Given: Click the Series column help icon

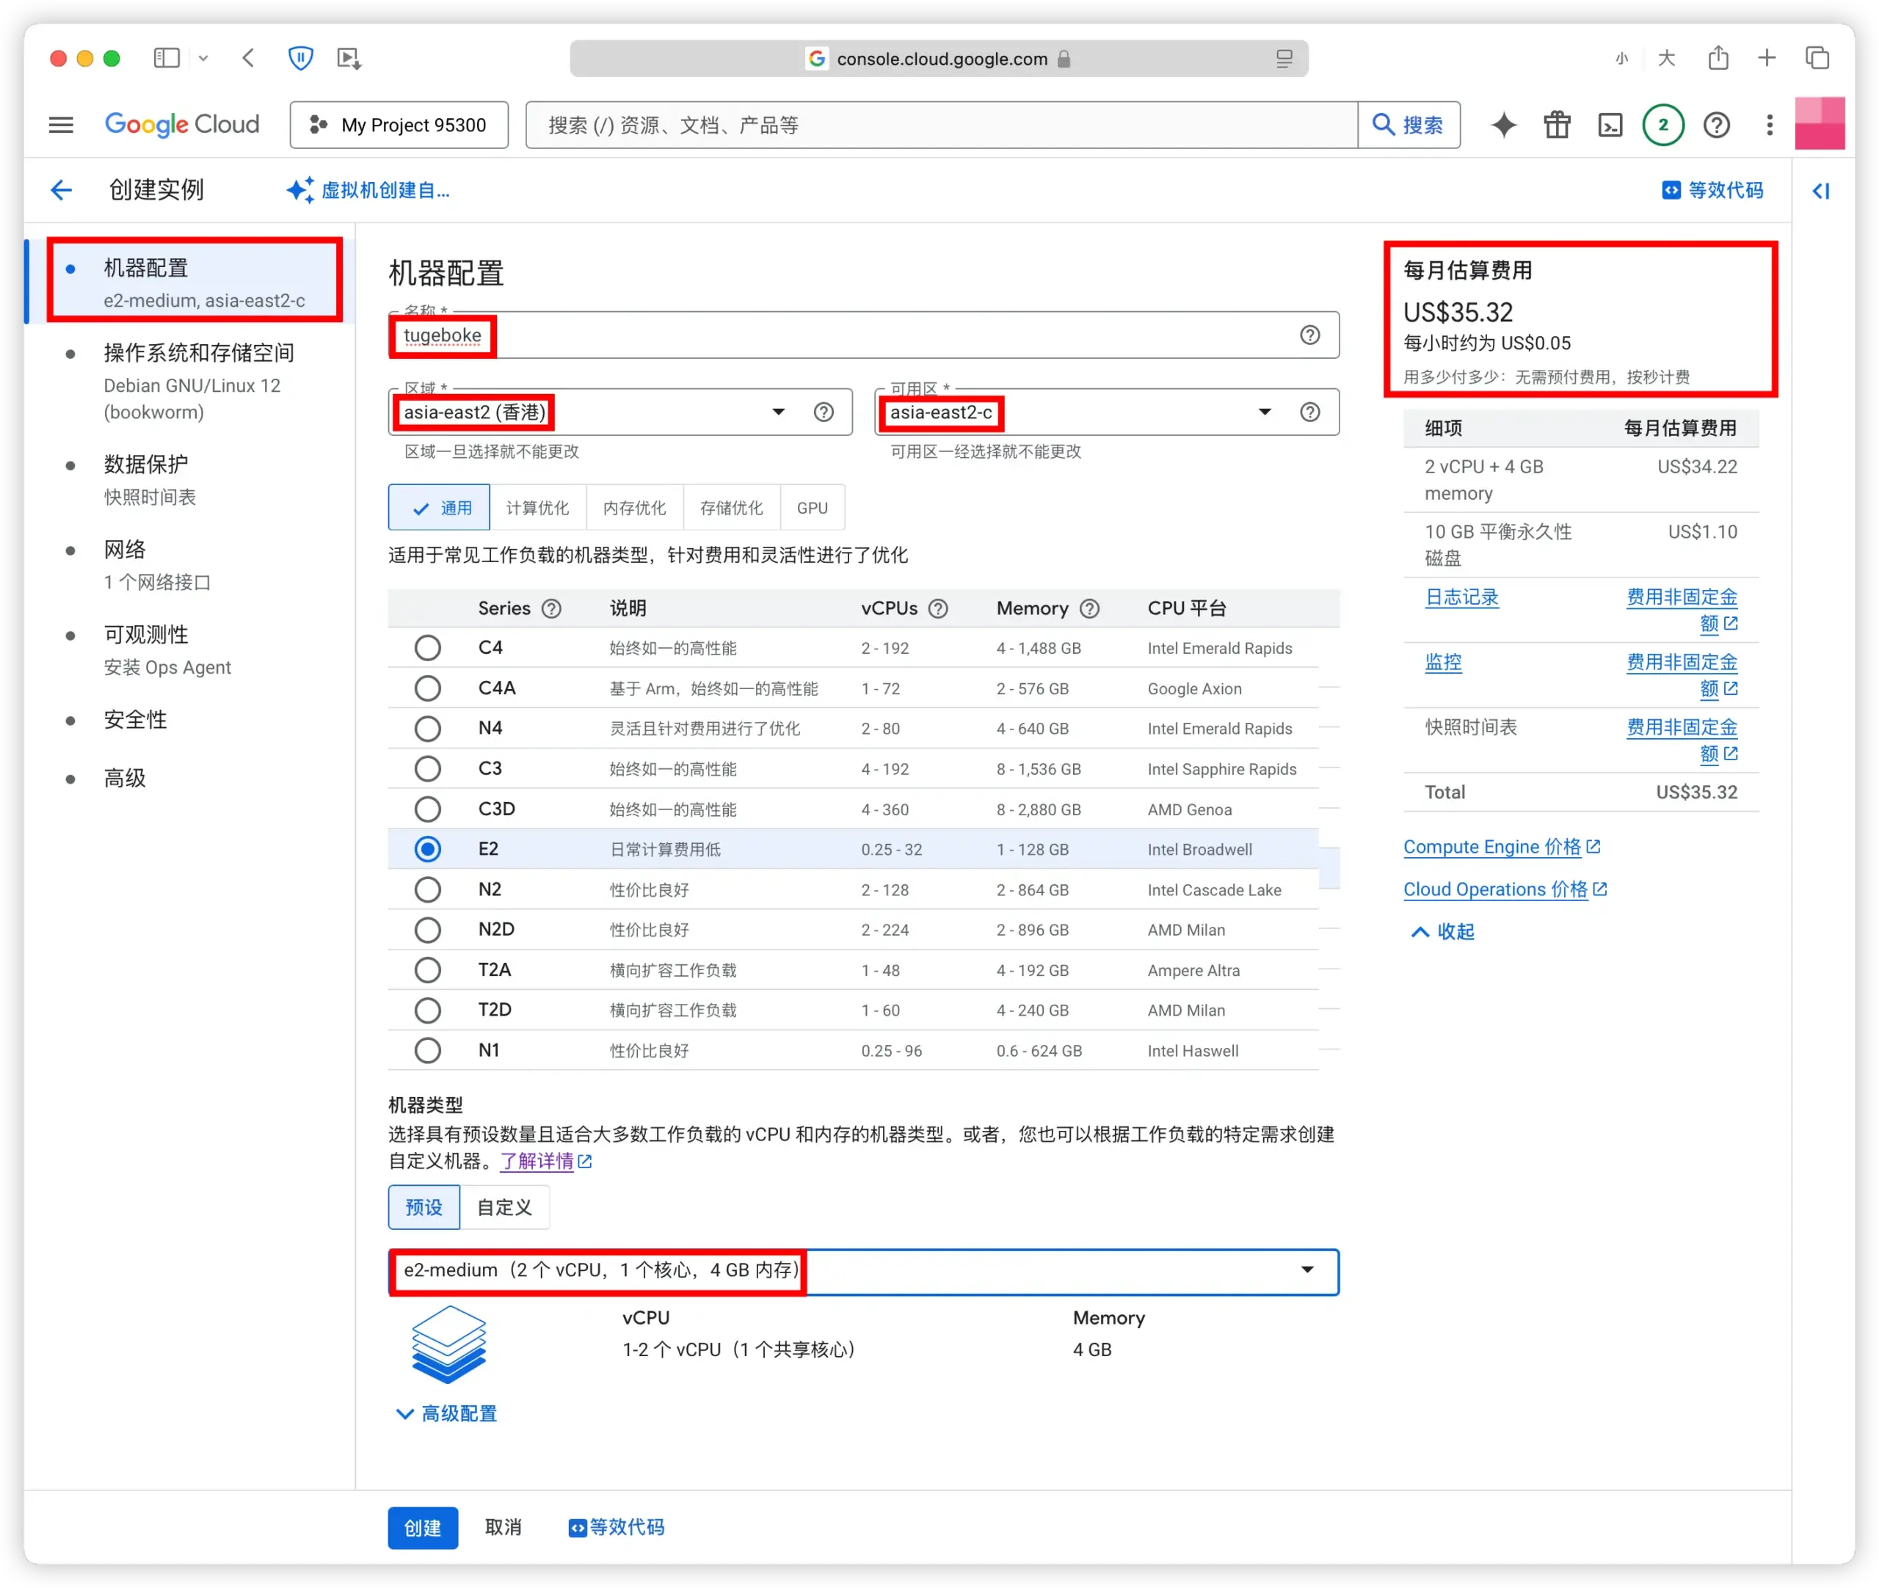Looking at the screenshot, I should coord(551,608).
